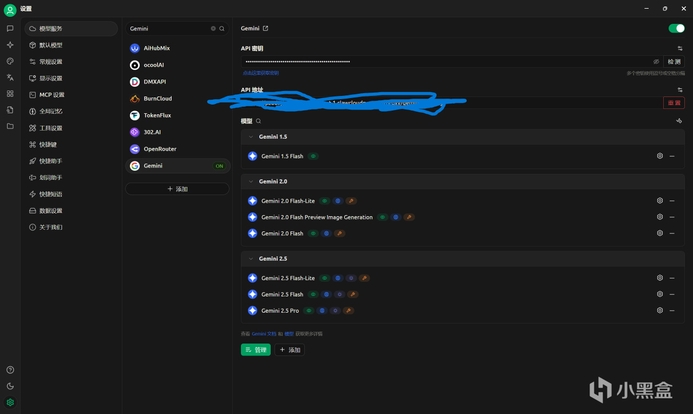This screenshot has height=414, width=693.
Task: Open 快捷助手 settings
Action: (71, 161)
